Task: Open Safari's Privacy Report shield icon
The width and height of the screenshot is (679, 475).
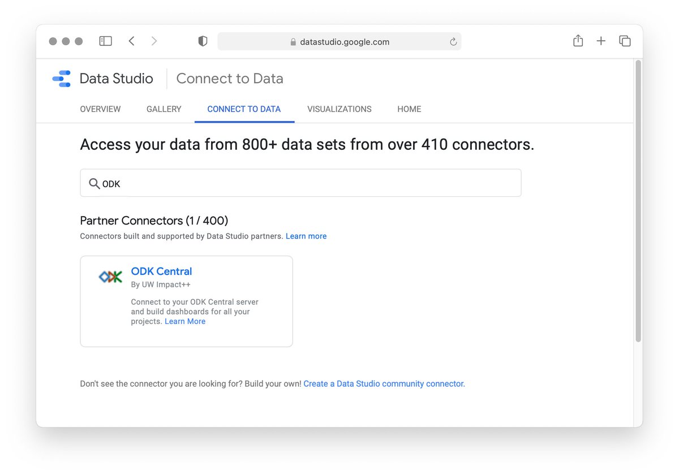Action: point(202,41)
